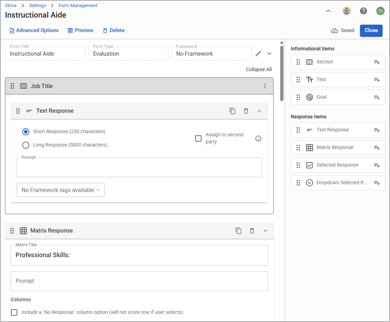This screenshot has height=322, width=390.
Task: Click the Preview button
Action: [80, 30]
